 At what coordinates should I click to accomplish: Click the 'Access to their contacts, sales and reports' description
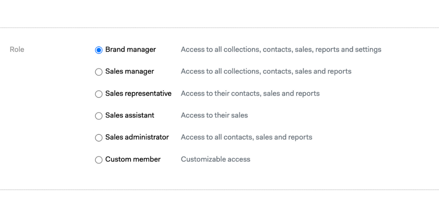click(x=250, y=93)
